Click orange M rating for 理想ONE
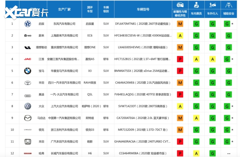The width and height of the screenshot is (240, 157). pos(180,48)
